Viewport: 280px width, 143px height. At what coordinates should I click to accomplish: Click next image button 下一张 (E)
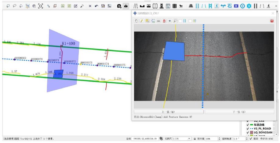pos(239,112)
